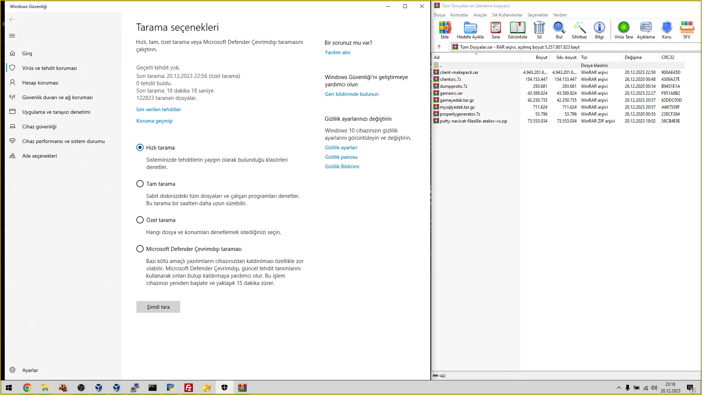Image resolution: width=702 pixels, height=395 pixels.
Task: Open the Gizlilik panosu link
Action: click(341, 157)
